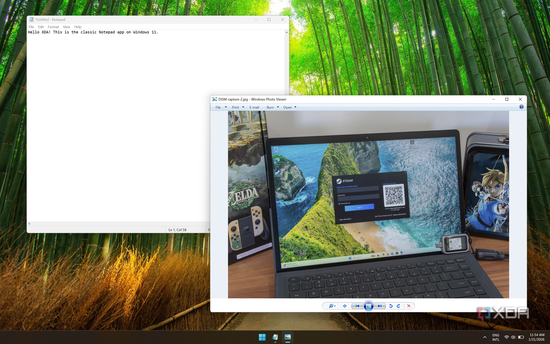550x344 pixels.
Task: Click Notepad's horizontal scrollbar left arrow
Action: coord(29,224)
